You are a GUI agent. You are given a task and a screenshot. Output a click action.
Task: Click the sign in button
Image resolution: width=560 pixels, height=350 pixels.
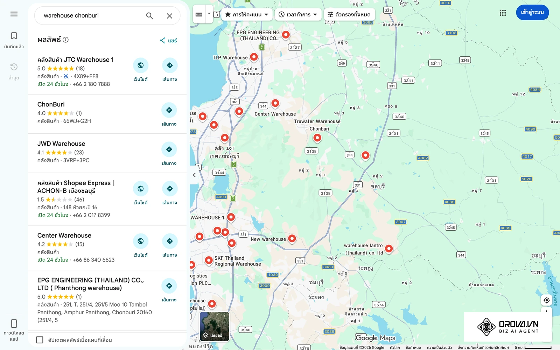click(x=532, y=13)
